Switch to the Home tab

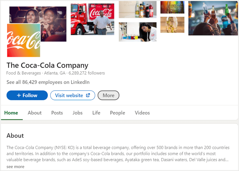11,113
